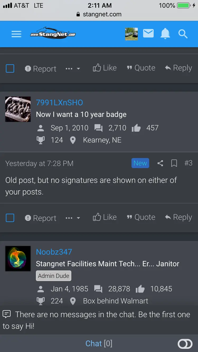Open the site search magnifier
The height and width of the screenshot is (352, 198).
point(183,34)
